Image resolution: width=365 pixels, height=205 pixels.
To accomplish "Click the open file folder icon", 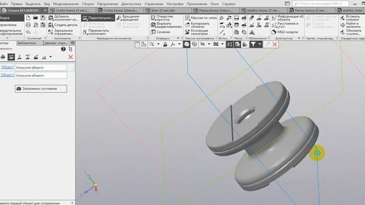I will 35,18.
